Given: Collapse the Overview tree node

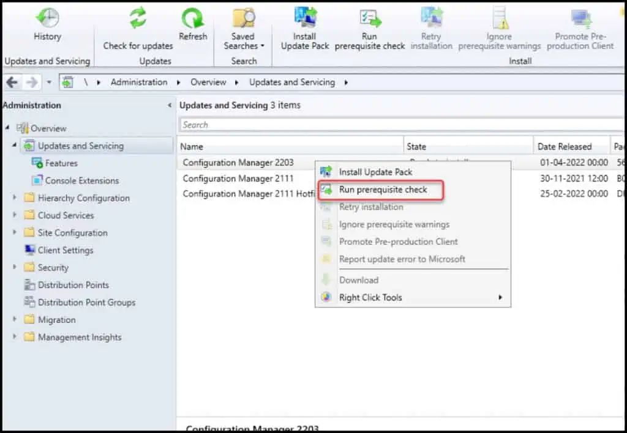Looking at the screenshot, I should coord(7,128).
